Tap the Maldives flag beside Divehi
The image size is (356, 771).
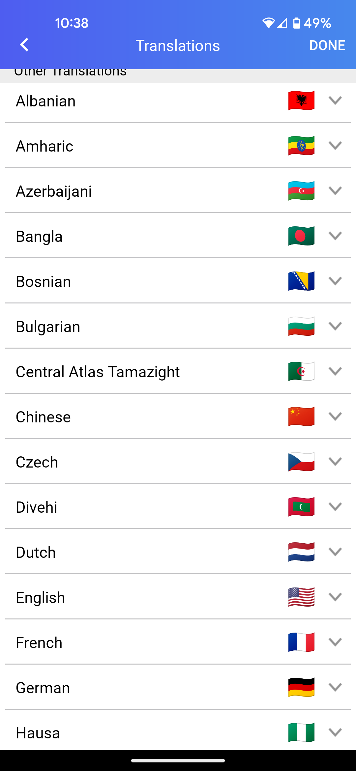[x=301, y=507]
